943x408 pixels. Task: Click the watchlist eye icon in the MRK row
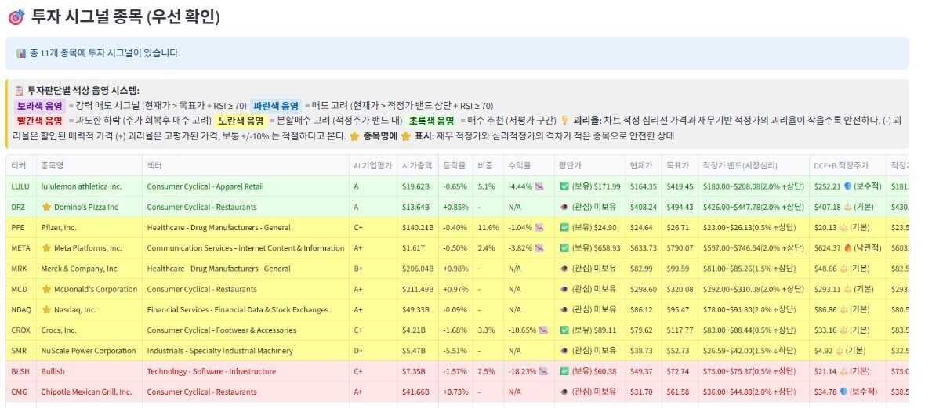coord(564,269)
